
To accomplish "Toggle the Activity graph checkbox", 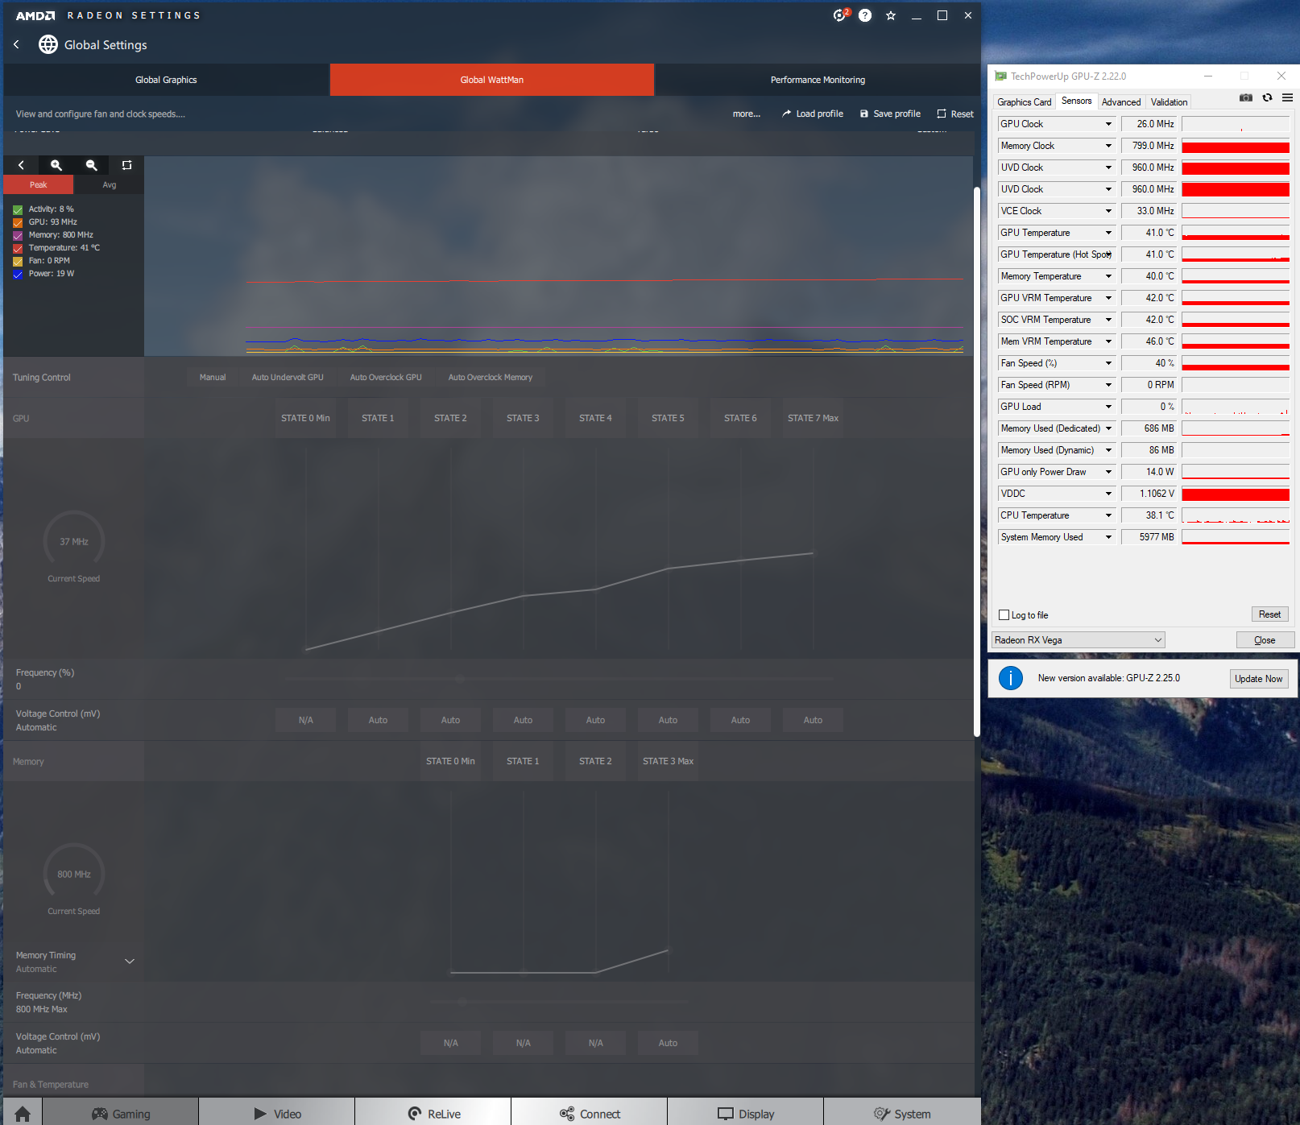I will pyautogui.click(x=18, y=209).
